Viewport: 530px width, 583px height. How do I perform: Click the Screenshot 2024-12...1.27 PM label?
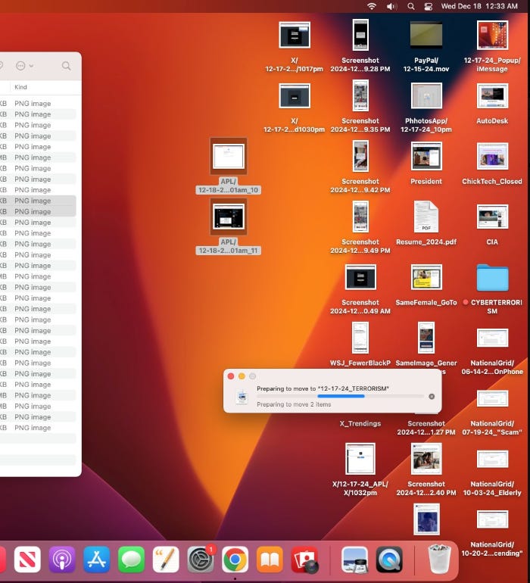pyautogui.click(x=426, y=428)
